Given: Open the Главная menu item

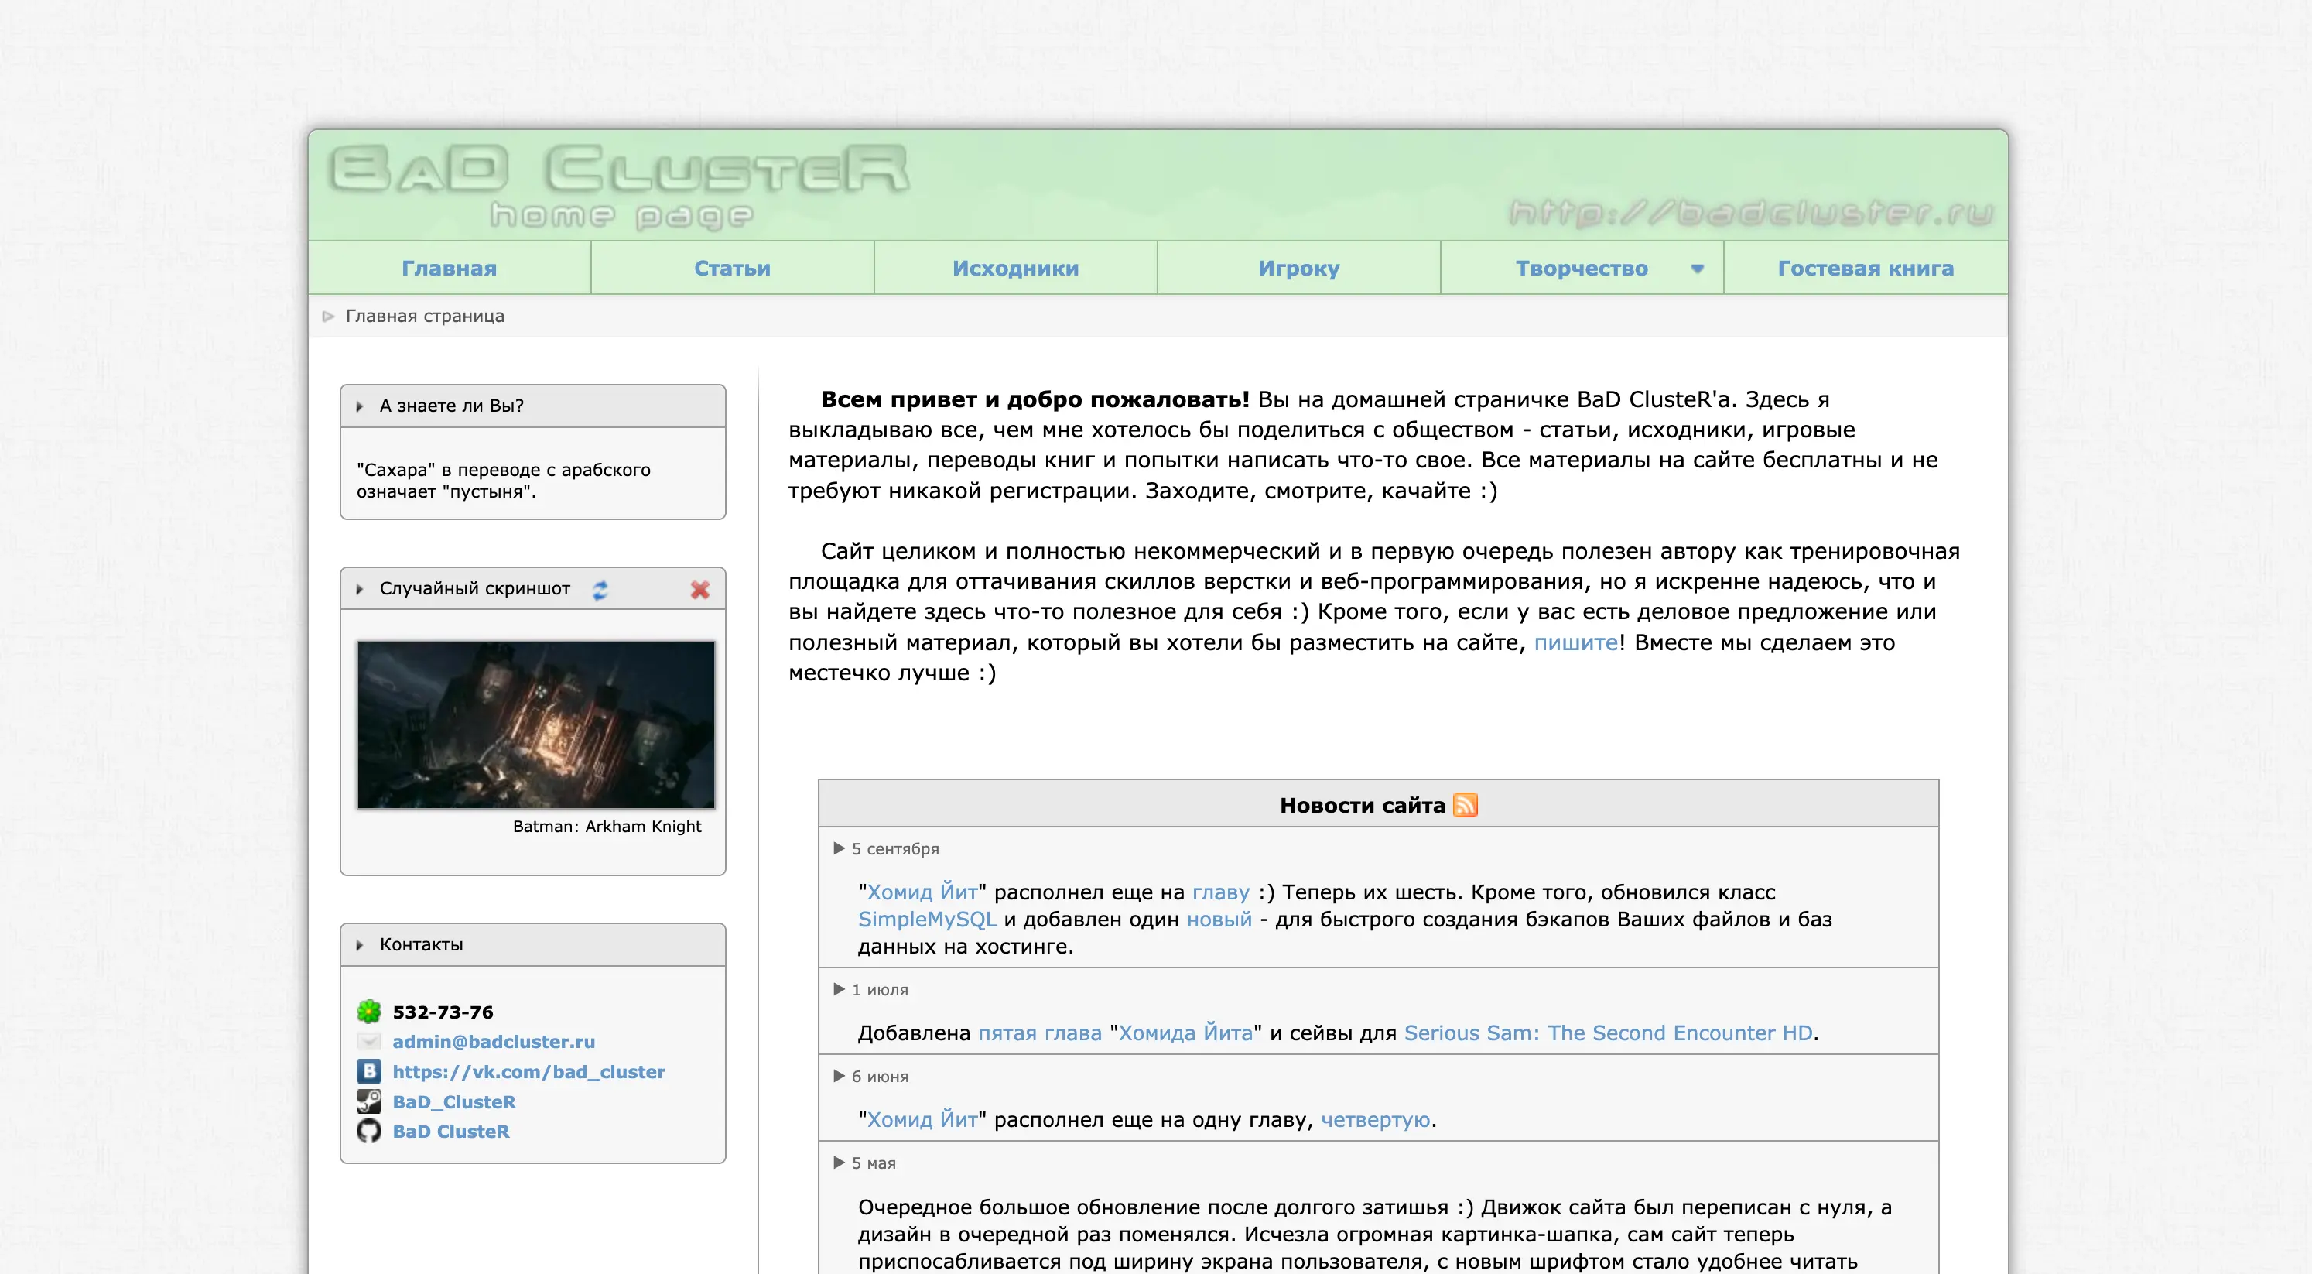Looking at the screenshot, I should [x=449, y=268].
